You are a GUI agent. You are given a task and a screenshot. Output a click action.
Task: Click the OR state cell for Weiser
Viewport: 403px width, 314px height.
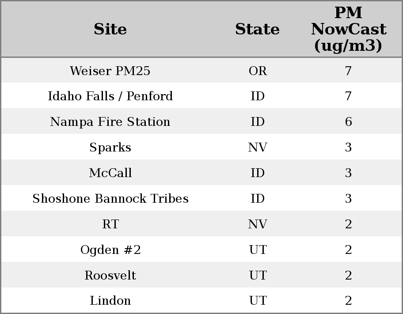click(x=258, y=71)
